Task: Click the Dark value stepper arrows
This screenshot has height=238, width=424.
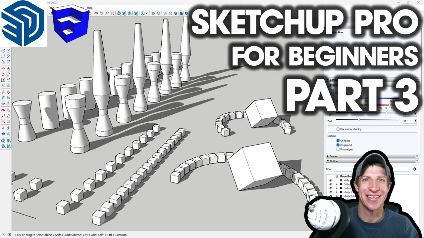Action: [416, 121]
